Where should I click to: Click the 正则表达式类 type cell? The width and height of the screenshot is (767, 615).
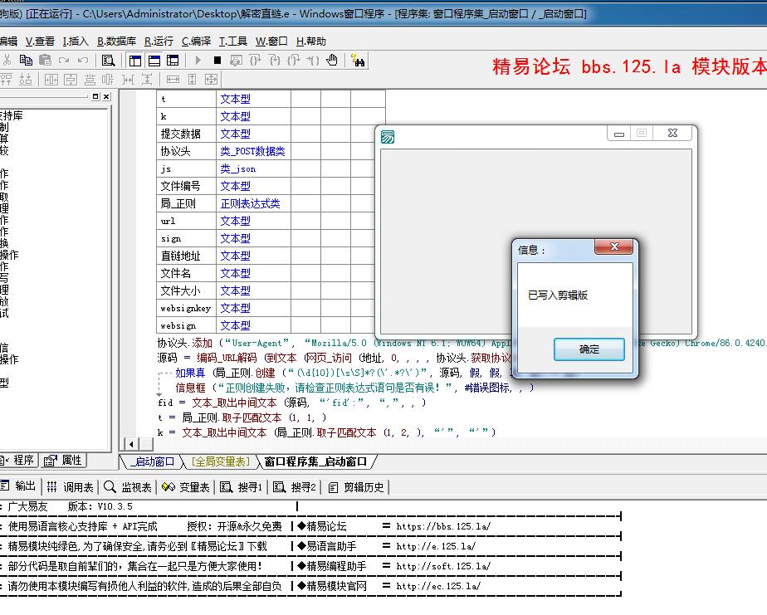[x=253, y=203]
